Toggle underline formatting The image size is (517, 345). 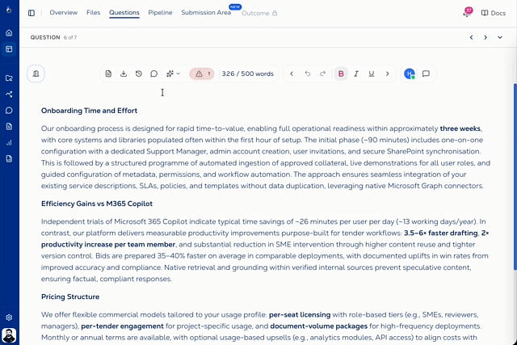pyautogui.click(x=372, y=74)
